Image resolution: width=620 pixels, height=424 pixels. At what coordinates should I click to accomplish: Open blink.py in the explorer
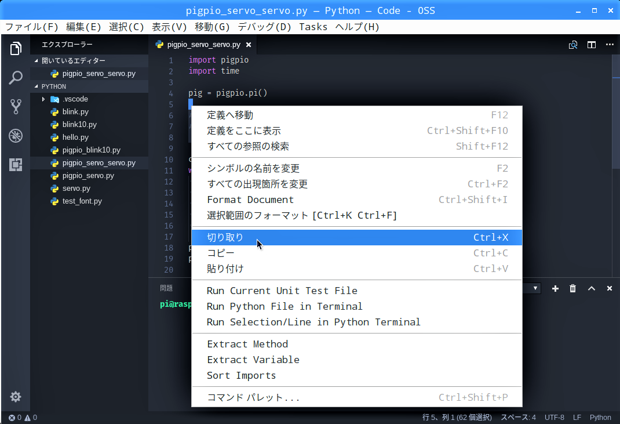coord(89,111)
